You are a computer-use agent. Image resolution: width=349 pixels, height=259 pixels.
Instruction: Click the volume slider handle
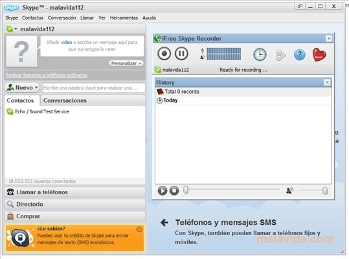click(325, 190)
